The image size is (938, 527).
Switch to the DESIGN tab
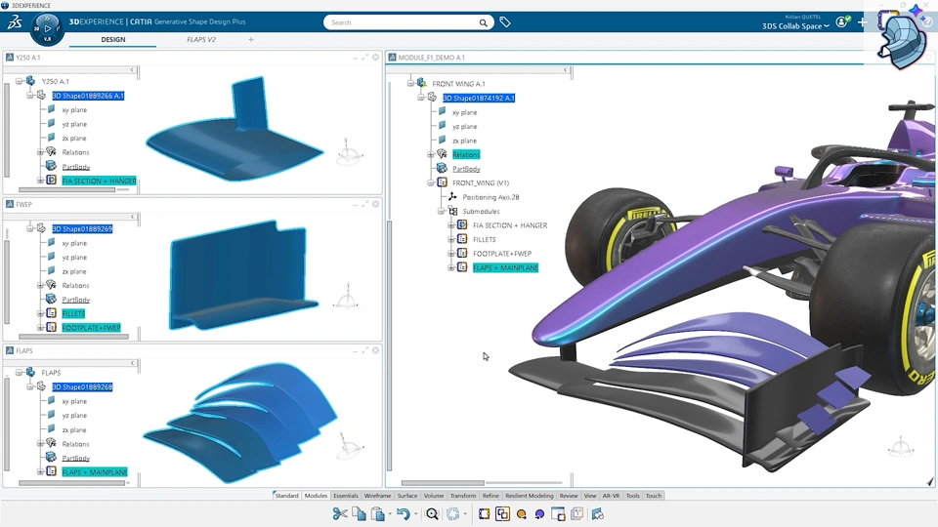pos(113,39)
